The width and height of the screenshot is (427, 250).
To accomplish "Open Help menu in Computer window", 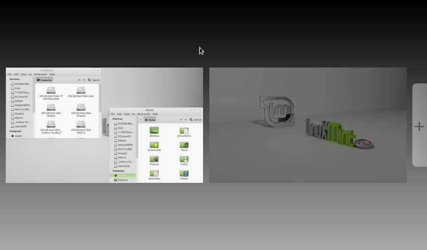I will tap(52, 74).
